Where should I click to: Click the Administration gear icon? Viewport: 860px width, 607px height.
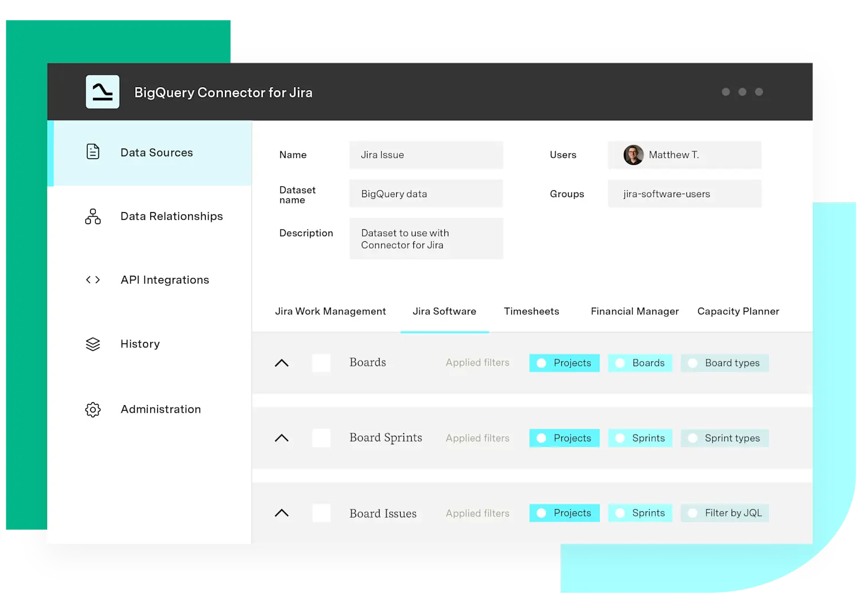tap(93, 409)
